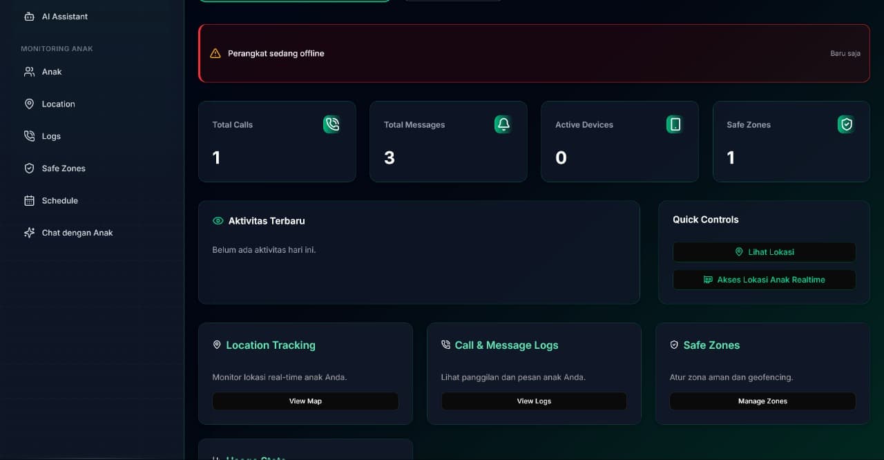884x460 pixels.
Task: Click the AI Assistant robot icon
Action: [x=28, y=16]
